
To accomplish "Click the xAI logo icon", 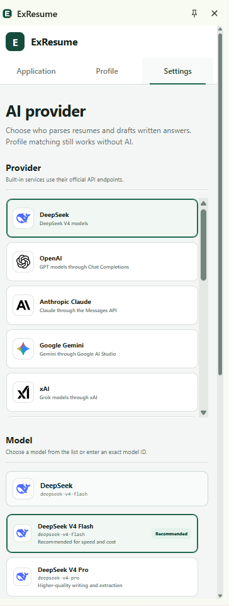I will (x=23, y=393).
